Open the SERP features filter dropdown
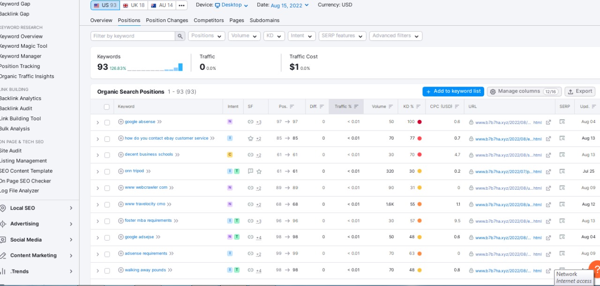 (342, 36)
